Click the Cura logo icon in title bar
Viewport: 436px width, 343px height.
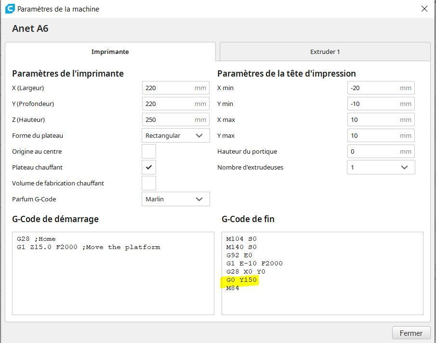point(10,9)
